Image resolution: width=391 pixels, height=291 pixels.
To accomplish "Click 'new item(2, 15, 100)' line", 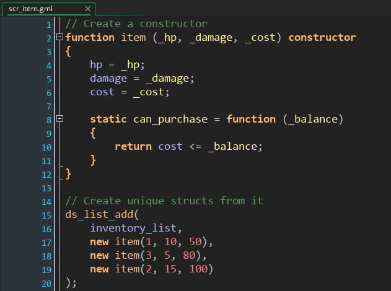I will click(x=152, y=269).
